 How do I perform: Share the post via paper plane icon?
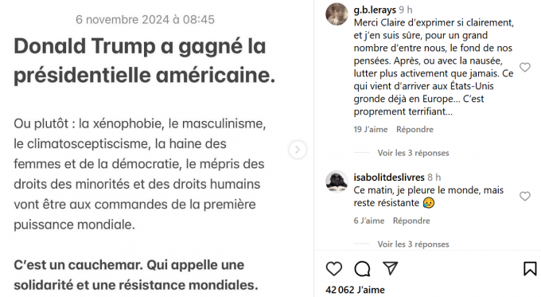(x=390, y=268)
